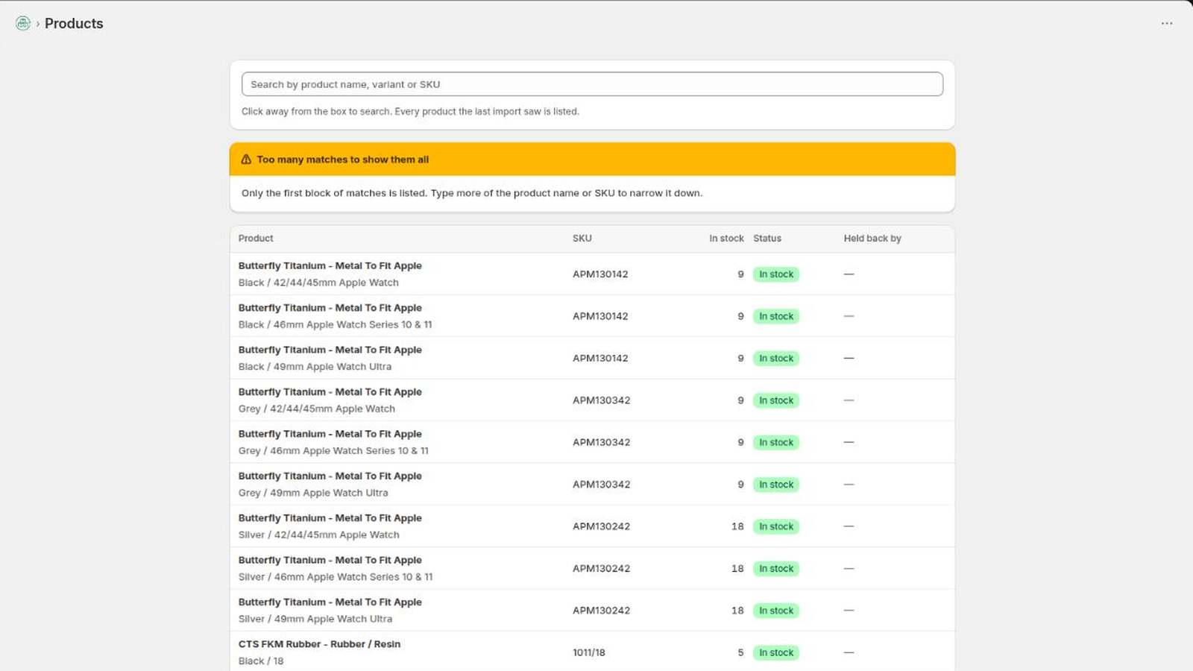Open the CTS FKM Rubber Black / 18 row
The image size is (1193, 671).
[592, 652]
